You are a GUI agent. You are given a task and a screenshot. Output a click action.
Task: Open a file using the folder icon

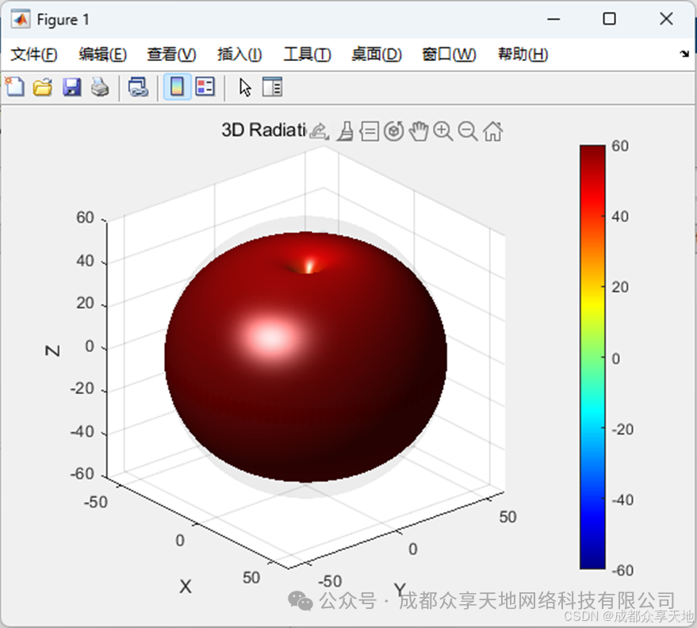click(x=43, y=87)
